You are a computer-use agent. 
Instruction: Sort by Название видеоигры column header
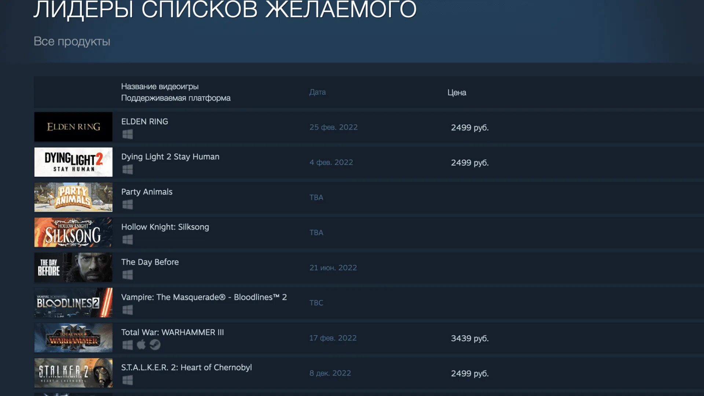[x=159, y=87]
